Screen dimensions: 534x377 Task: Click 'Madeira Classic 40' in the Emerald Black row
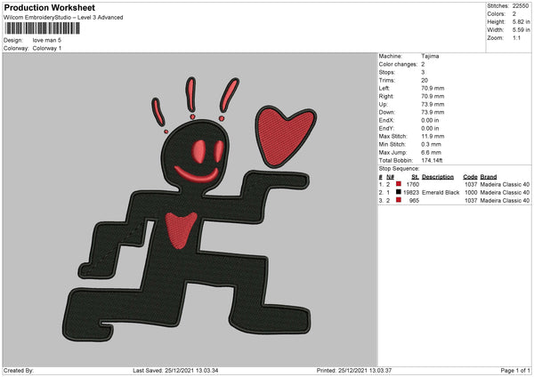[x=505, y=193]
